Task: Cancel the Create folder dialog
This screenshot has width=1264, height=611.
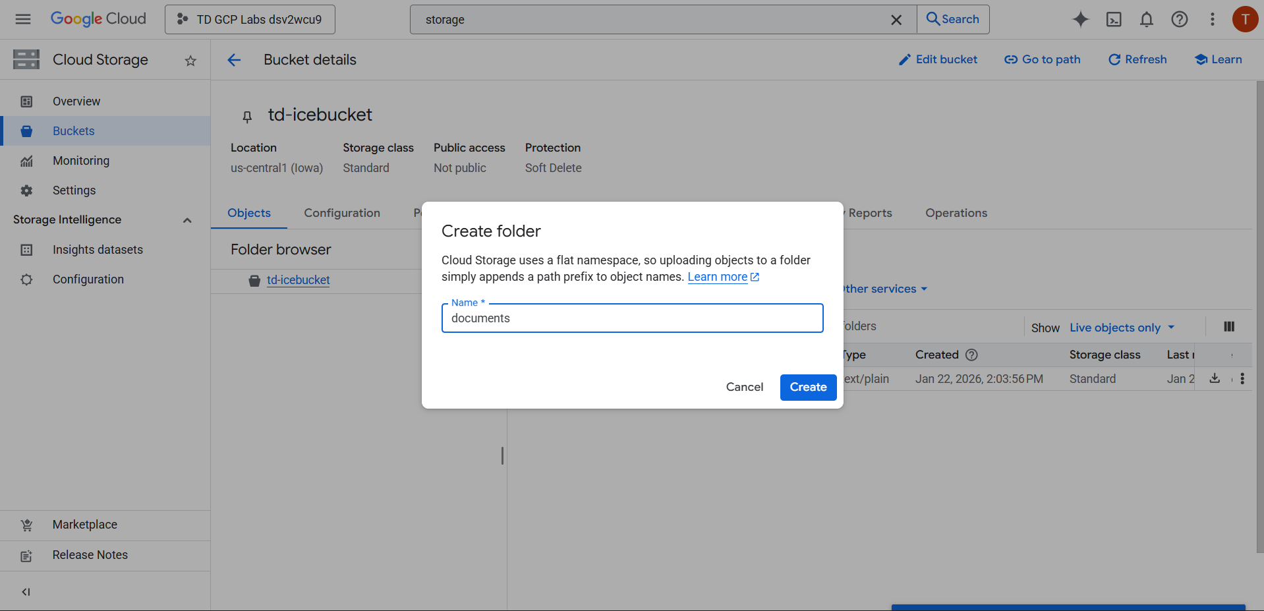Action: tap(744, 387)
